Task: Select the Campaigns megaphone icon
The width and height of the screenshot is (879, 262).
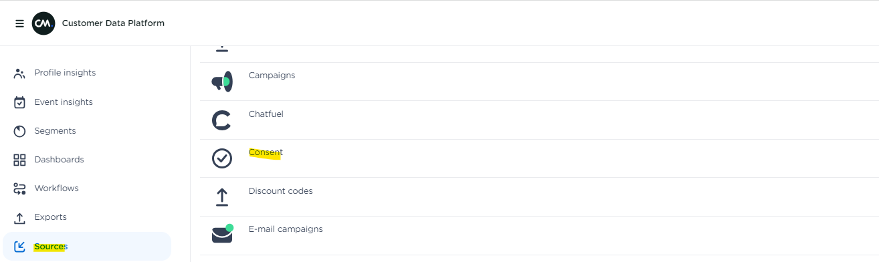Action: coord(222,82)
